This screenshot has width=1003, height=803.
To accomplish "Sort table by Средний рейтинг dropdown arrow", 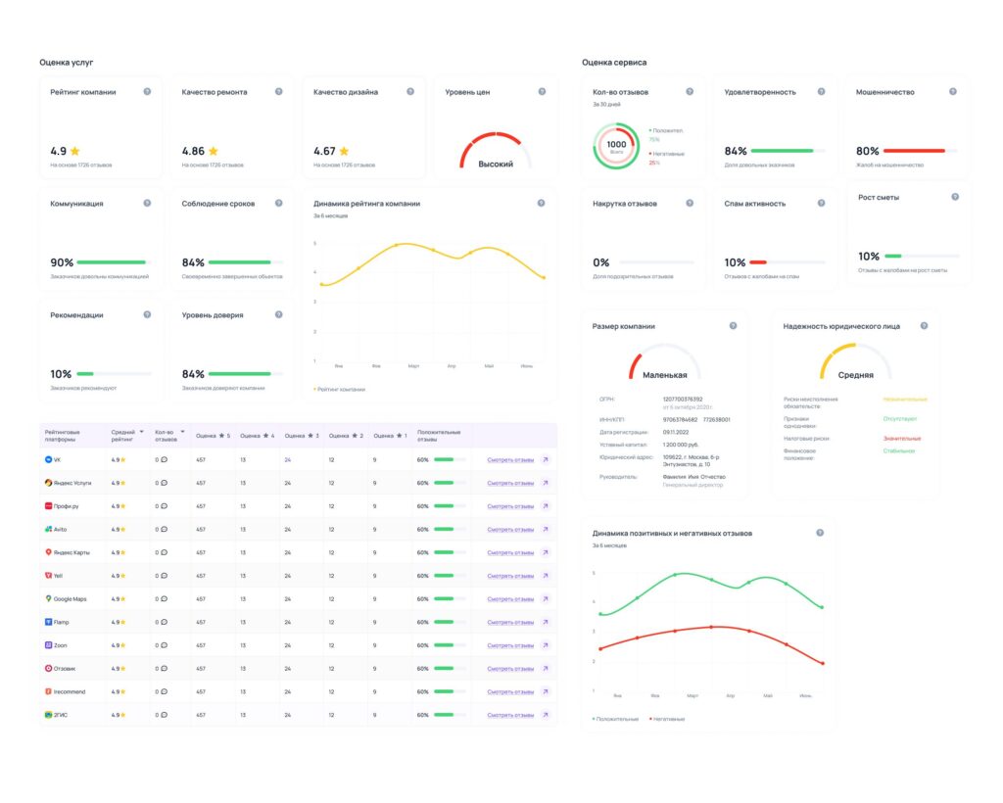I will [141, 431].
